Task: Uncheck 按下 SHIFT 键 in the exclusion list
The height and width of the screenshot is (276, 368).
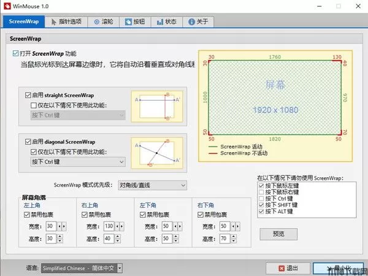Action: click(x=262, y=204)
